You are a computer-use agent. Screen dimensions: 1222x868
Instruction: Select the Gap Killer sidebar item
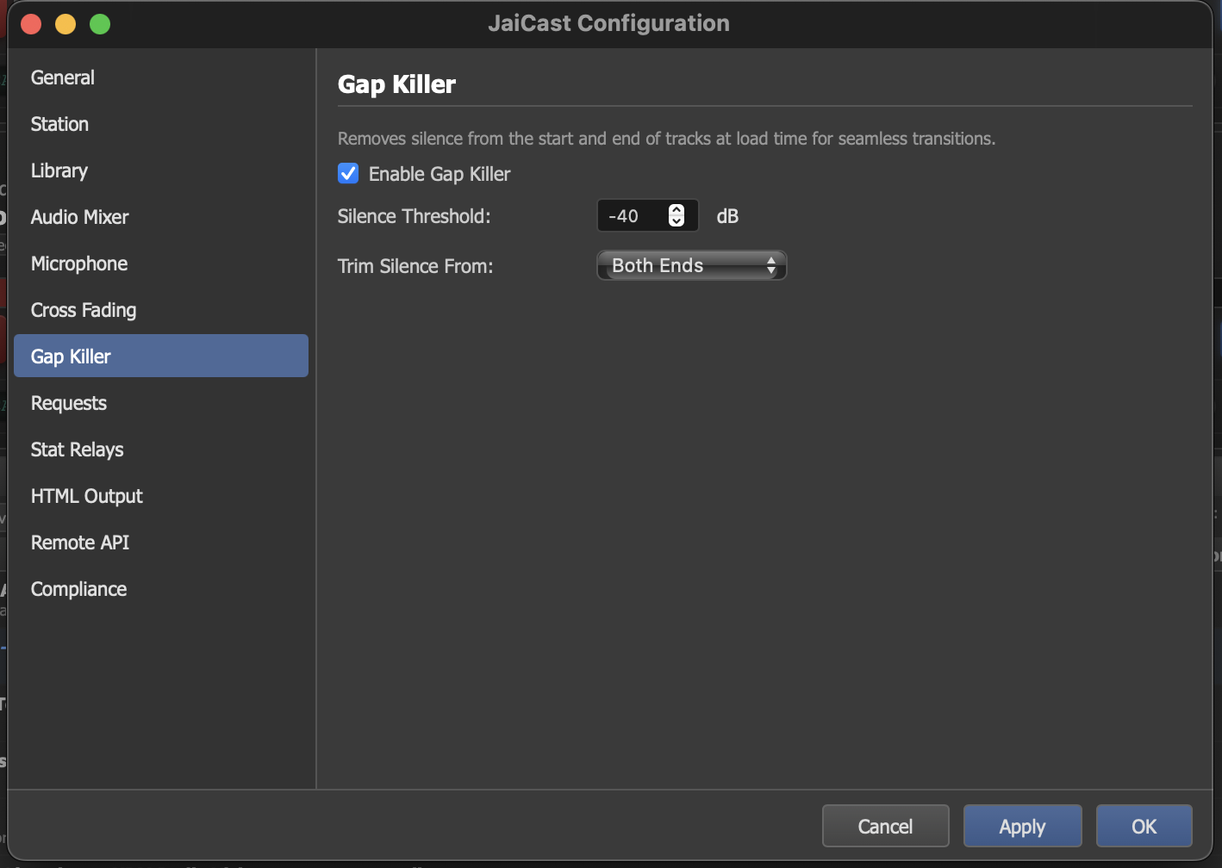pos(161,356)
